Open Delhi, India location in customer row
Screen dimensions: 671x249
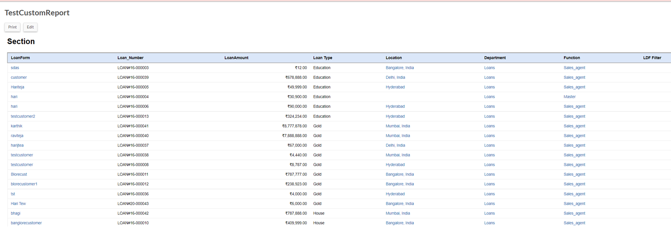pos(395,78)
